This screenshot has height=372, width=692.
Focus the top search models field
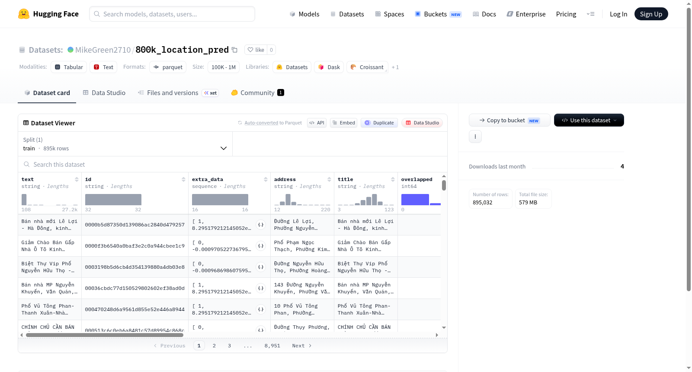point(172,14)
